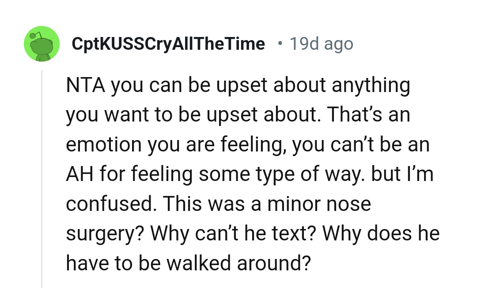Click the snoo character inside the green circle
This screenshot has height=288, width=477.
tap(42, 44)
